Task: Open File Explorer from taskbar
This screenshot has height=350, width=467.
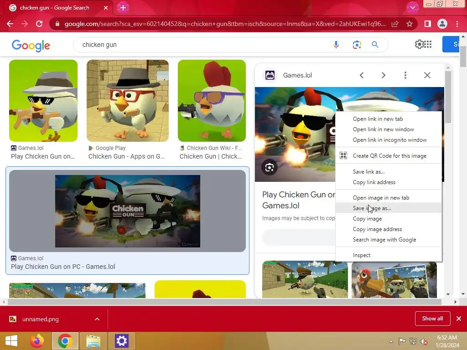Action: tap(93, 341)
